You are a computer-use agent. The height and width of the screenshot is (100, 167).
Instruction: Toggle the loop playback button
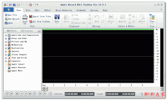26,94
